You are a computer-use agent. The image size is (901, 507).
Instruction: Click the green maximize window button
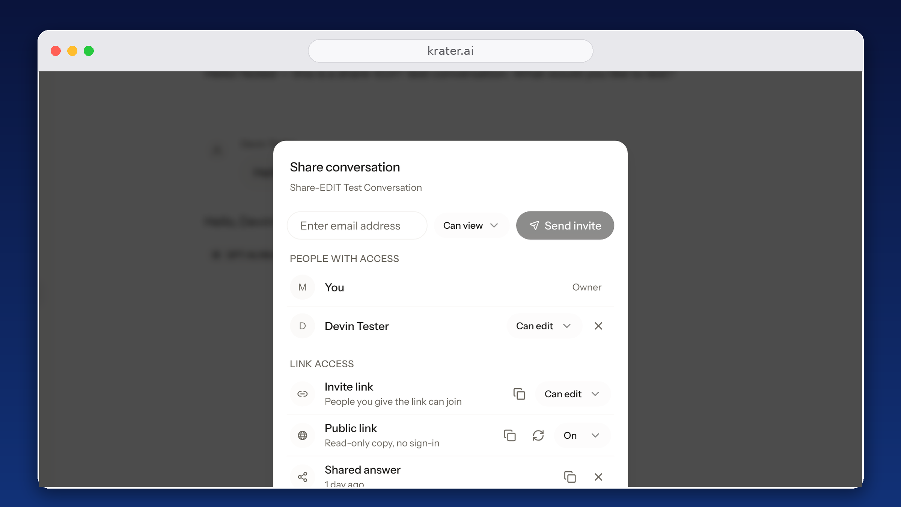tap(89, 51)
